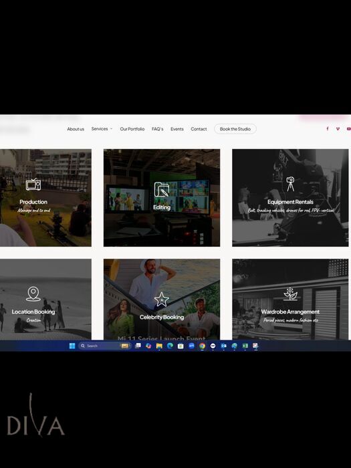Screen dimensions: 351x468
Task: Click the Wardrobe Arrangement flower icon
Action: tap(290, 294)
